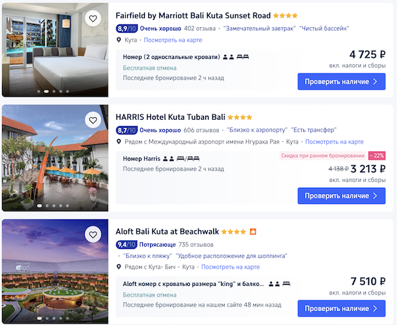Save Aloft Bali Kuta to favorites heart

(x=93, y=234)
